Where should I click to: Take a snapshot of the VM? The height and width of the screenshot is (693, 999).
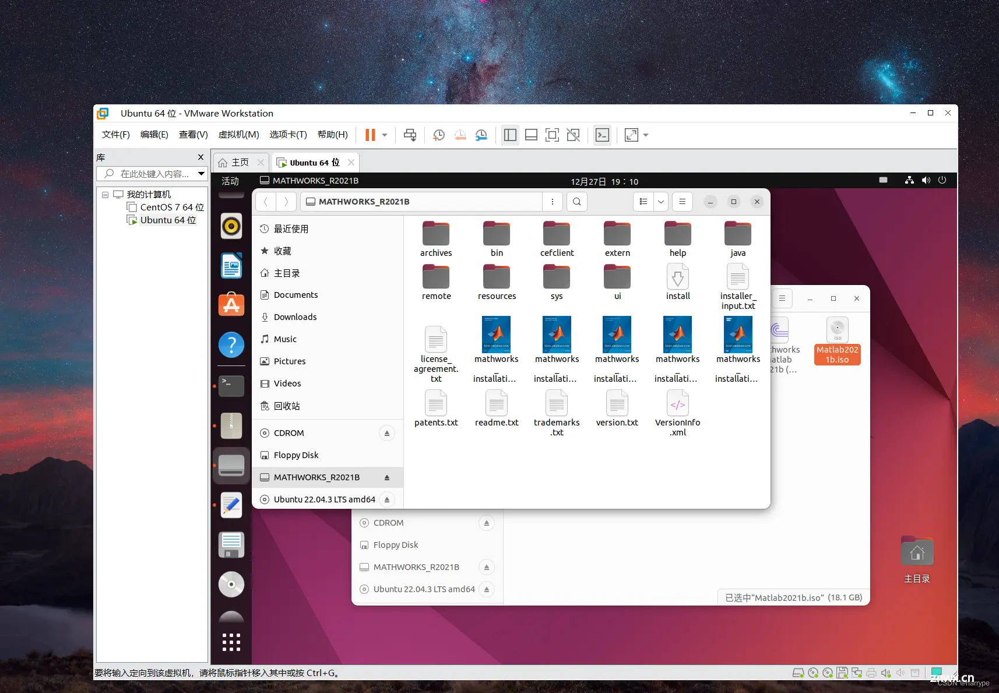[x=439, y=135]
